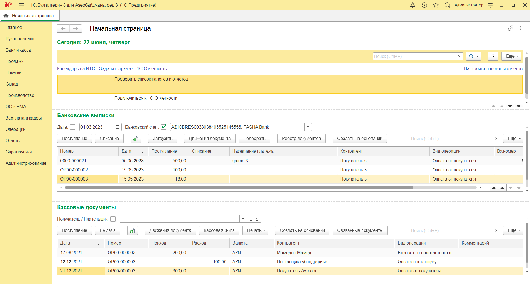The height and width of the screenshot is (284, 530).
Task: Click the navigate back arrow
Action: pyautogui.click(x=63, y=28)
